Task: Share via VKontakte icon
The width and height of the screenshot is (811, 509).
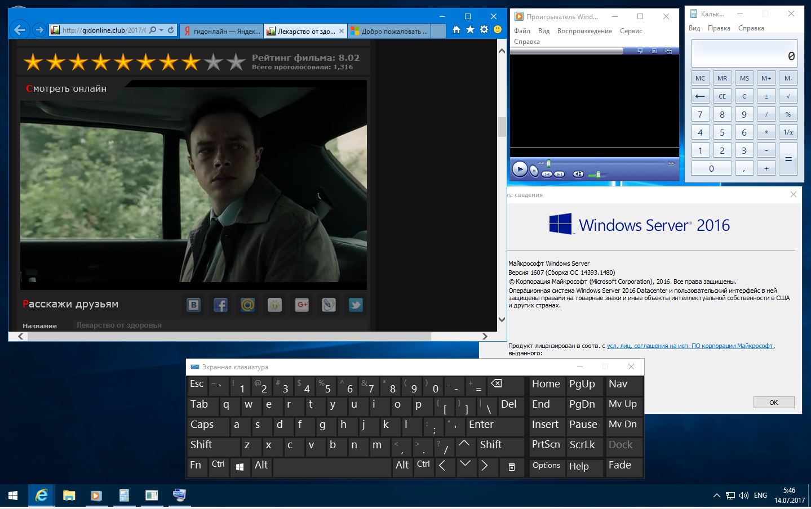Action: [194, 305]
